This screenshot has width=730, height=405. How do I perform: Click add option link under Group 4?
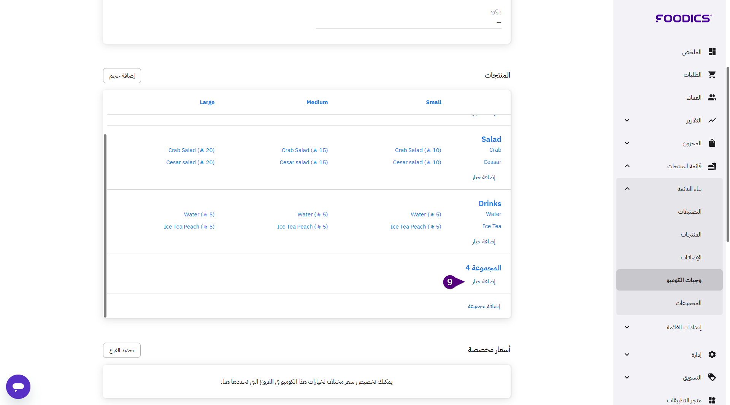[x=484, y=281]
